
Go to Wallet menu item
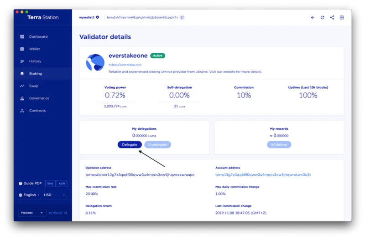pos(35,49)
